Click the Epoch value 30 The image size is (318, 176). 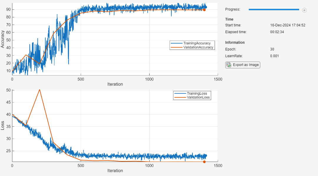(272, 49)
